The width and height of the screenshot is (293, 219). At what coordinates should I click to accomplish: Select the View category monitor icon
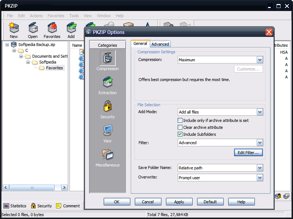108,130
